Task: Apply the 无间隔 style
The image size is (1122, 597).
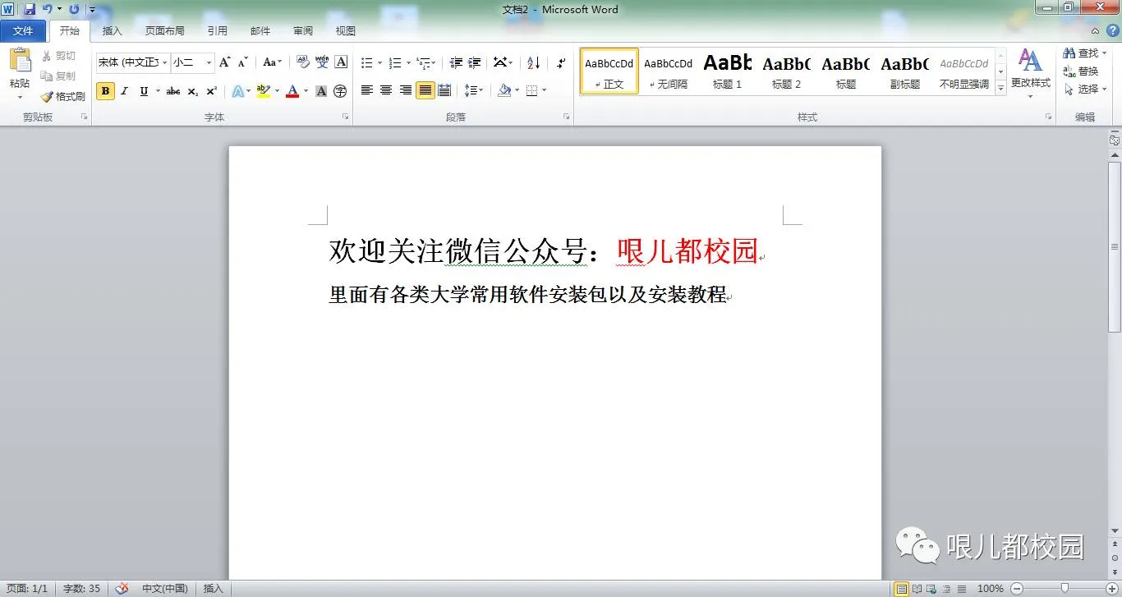Action: pos(669,71)
